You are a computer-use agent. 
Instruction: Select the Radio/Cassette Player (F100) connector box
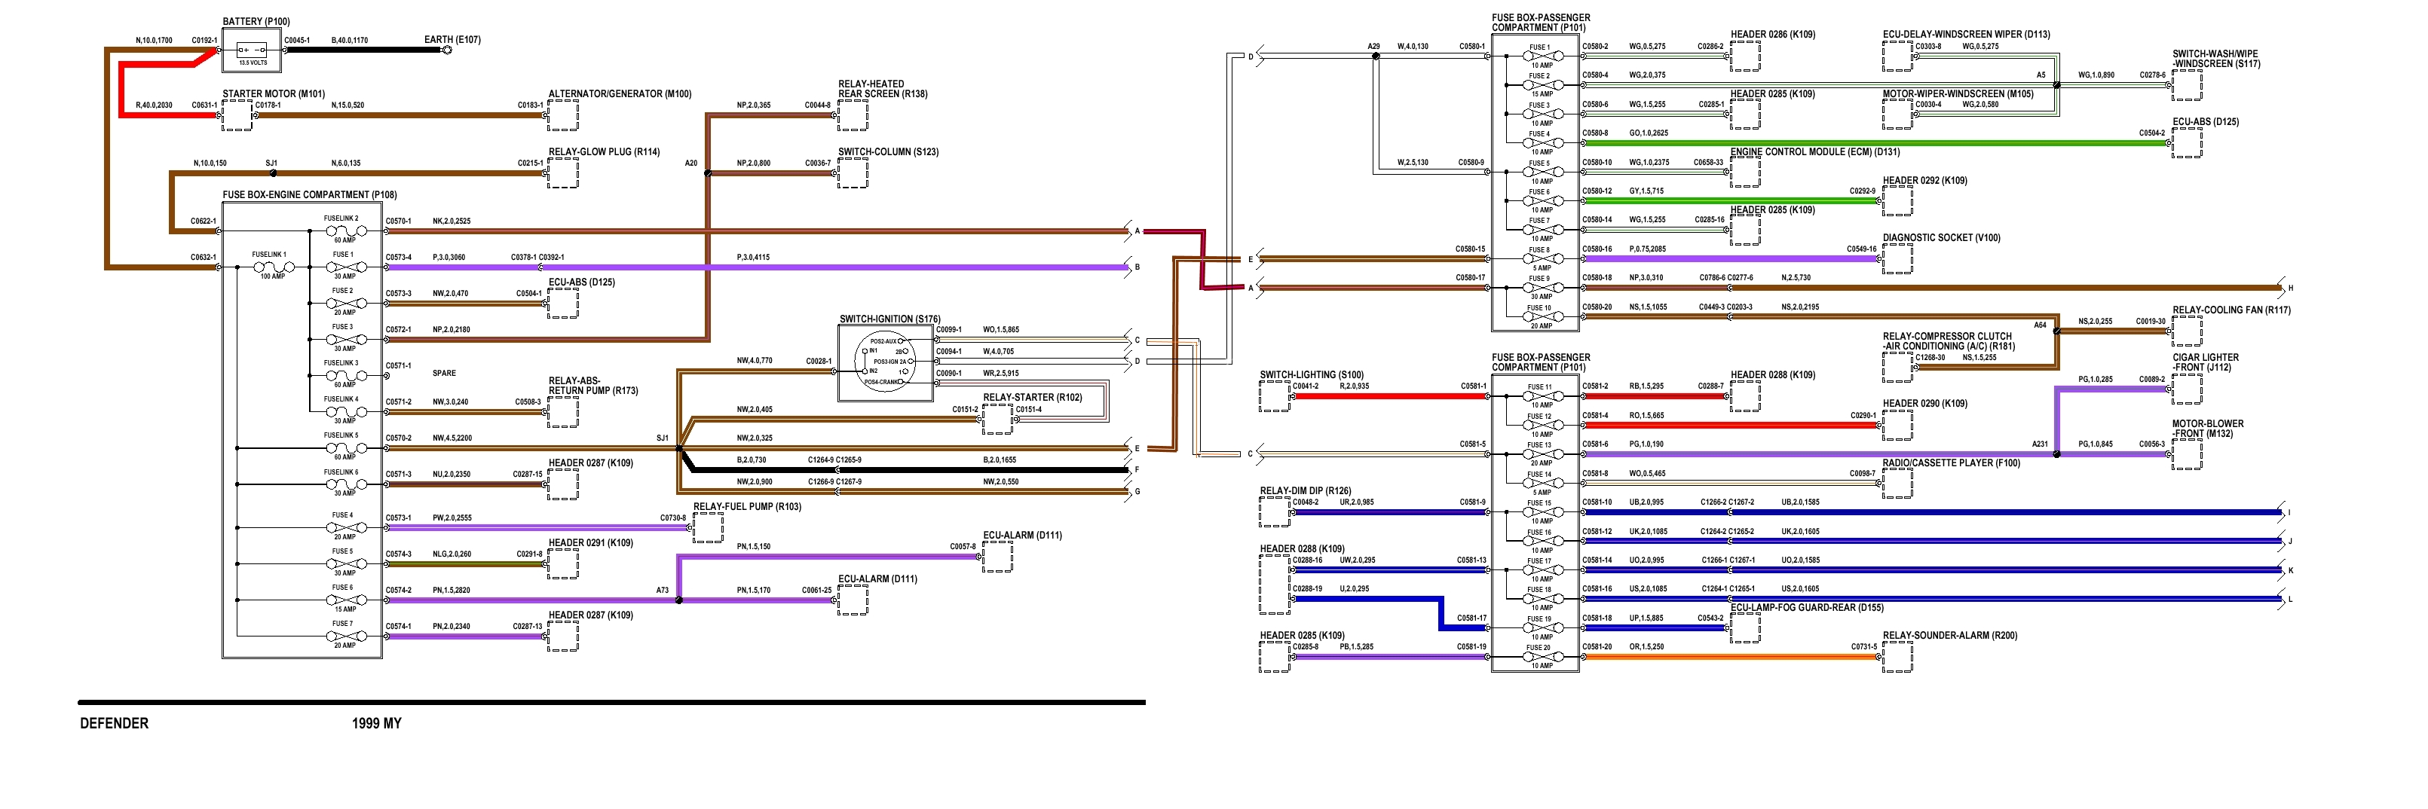1897,484
